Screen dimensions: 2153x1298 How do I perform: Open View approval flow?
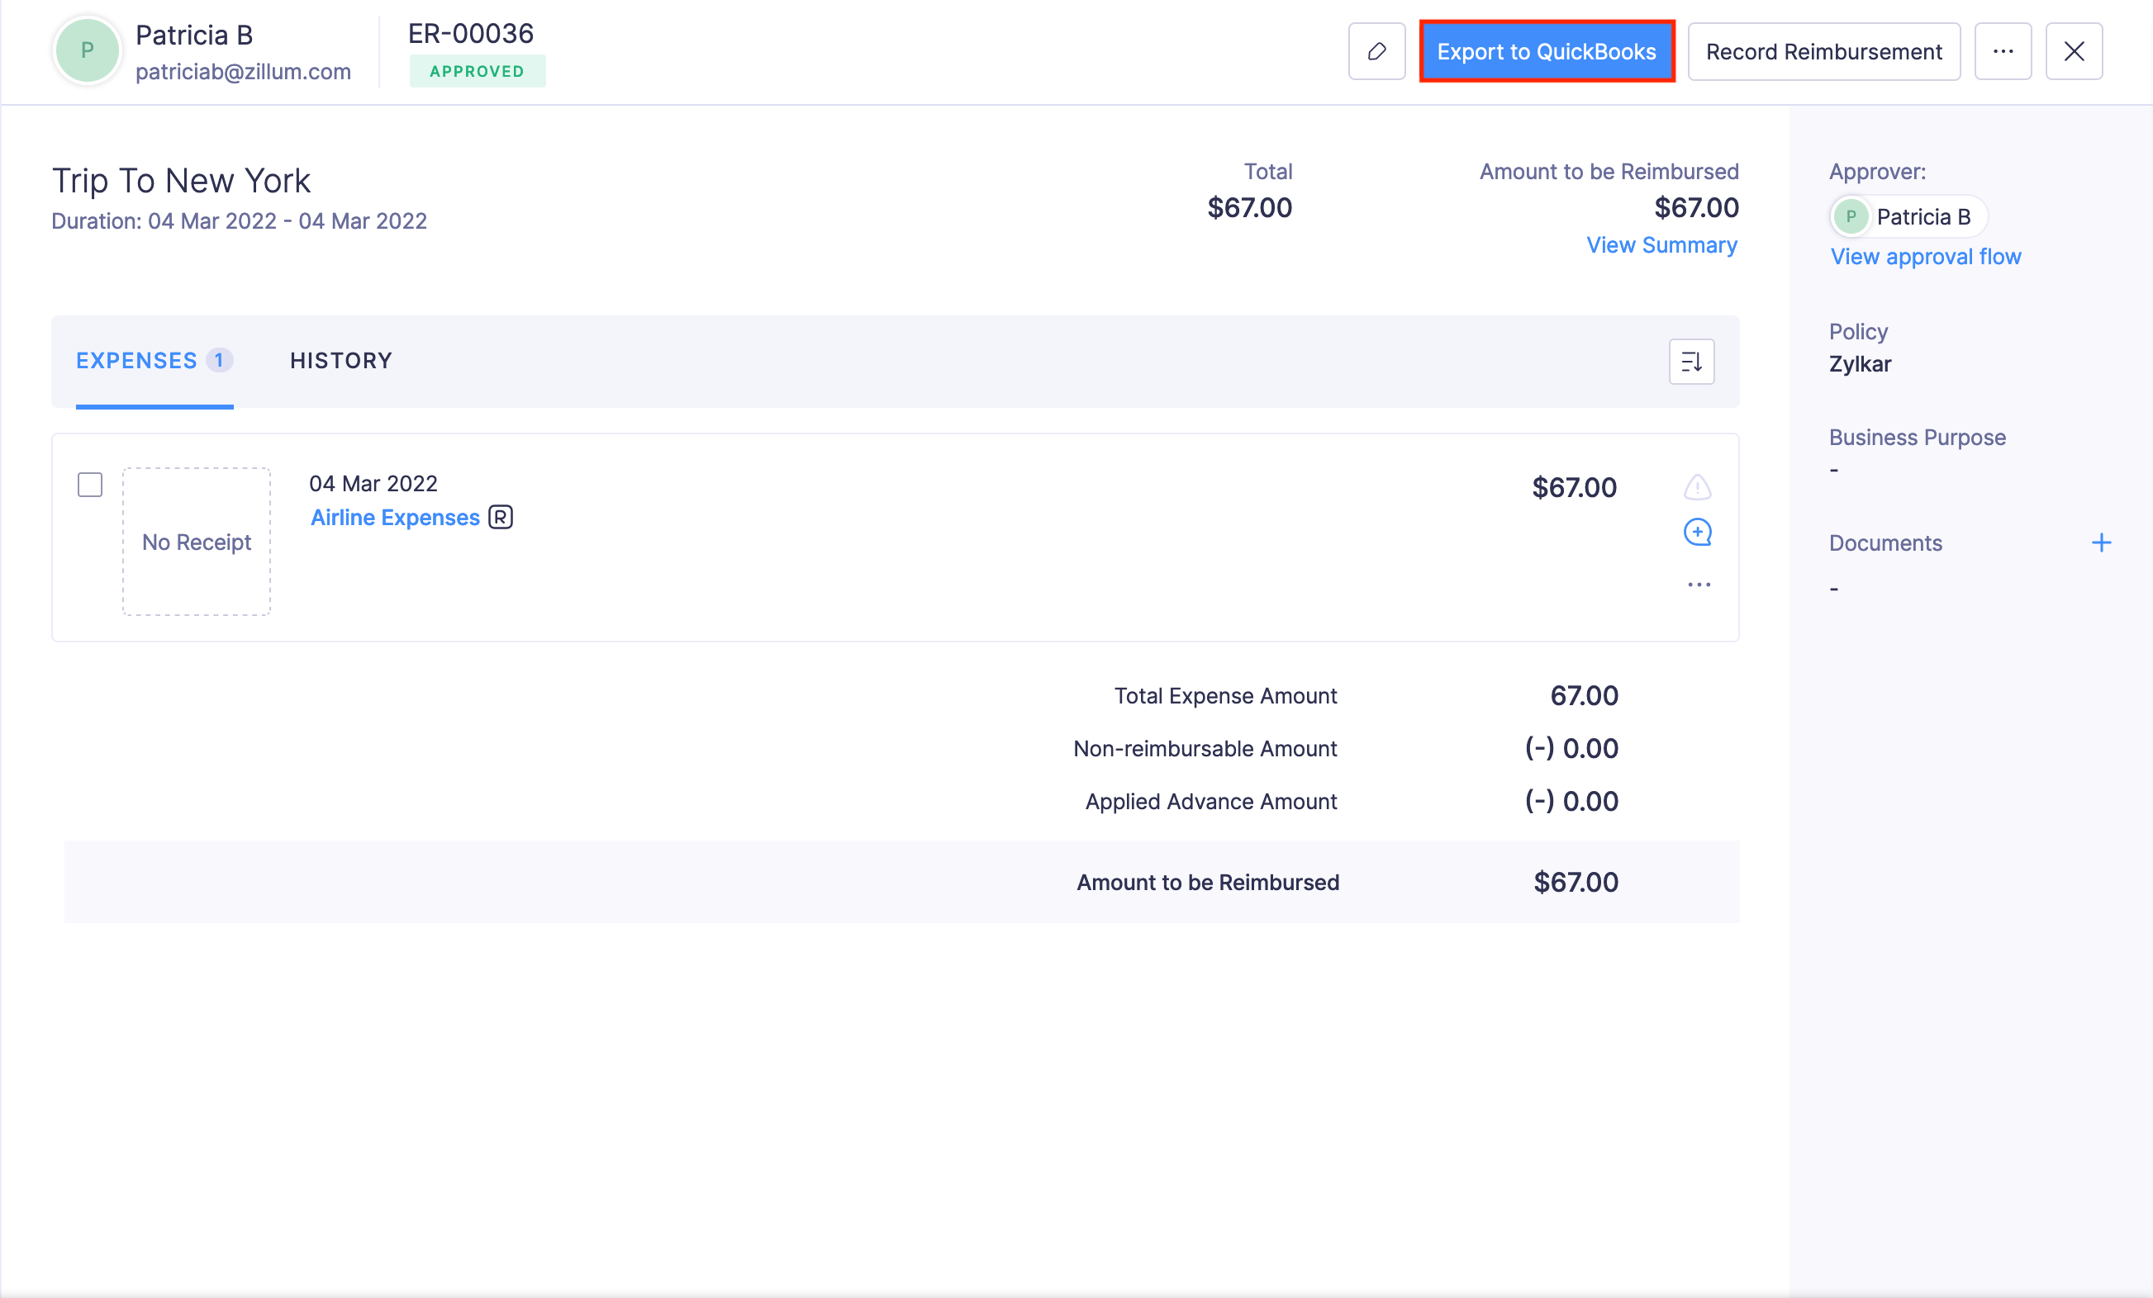1925,256
